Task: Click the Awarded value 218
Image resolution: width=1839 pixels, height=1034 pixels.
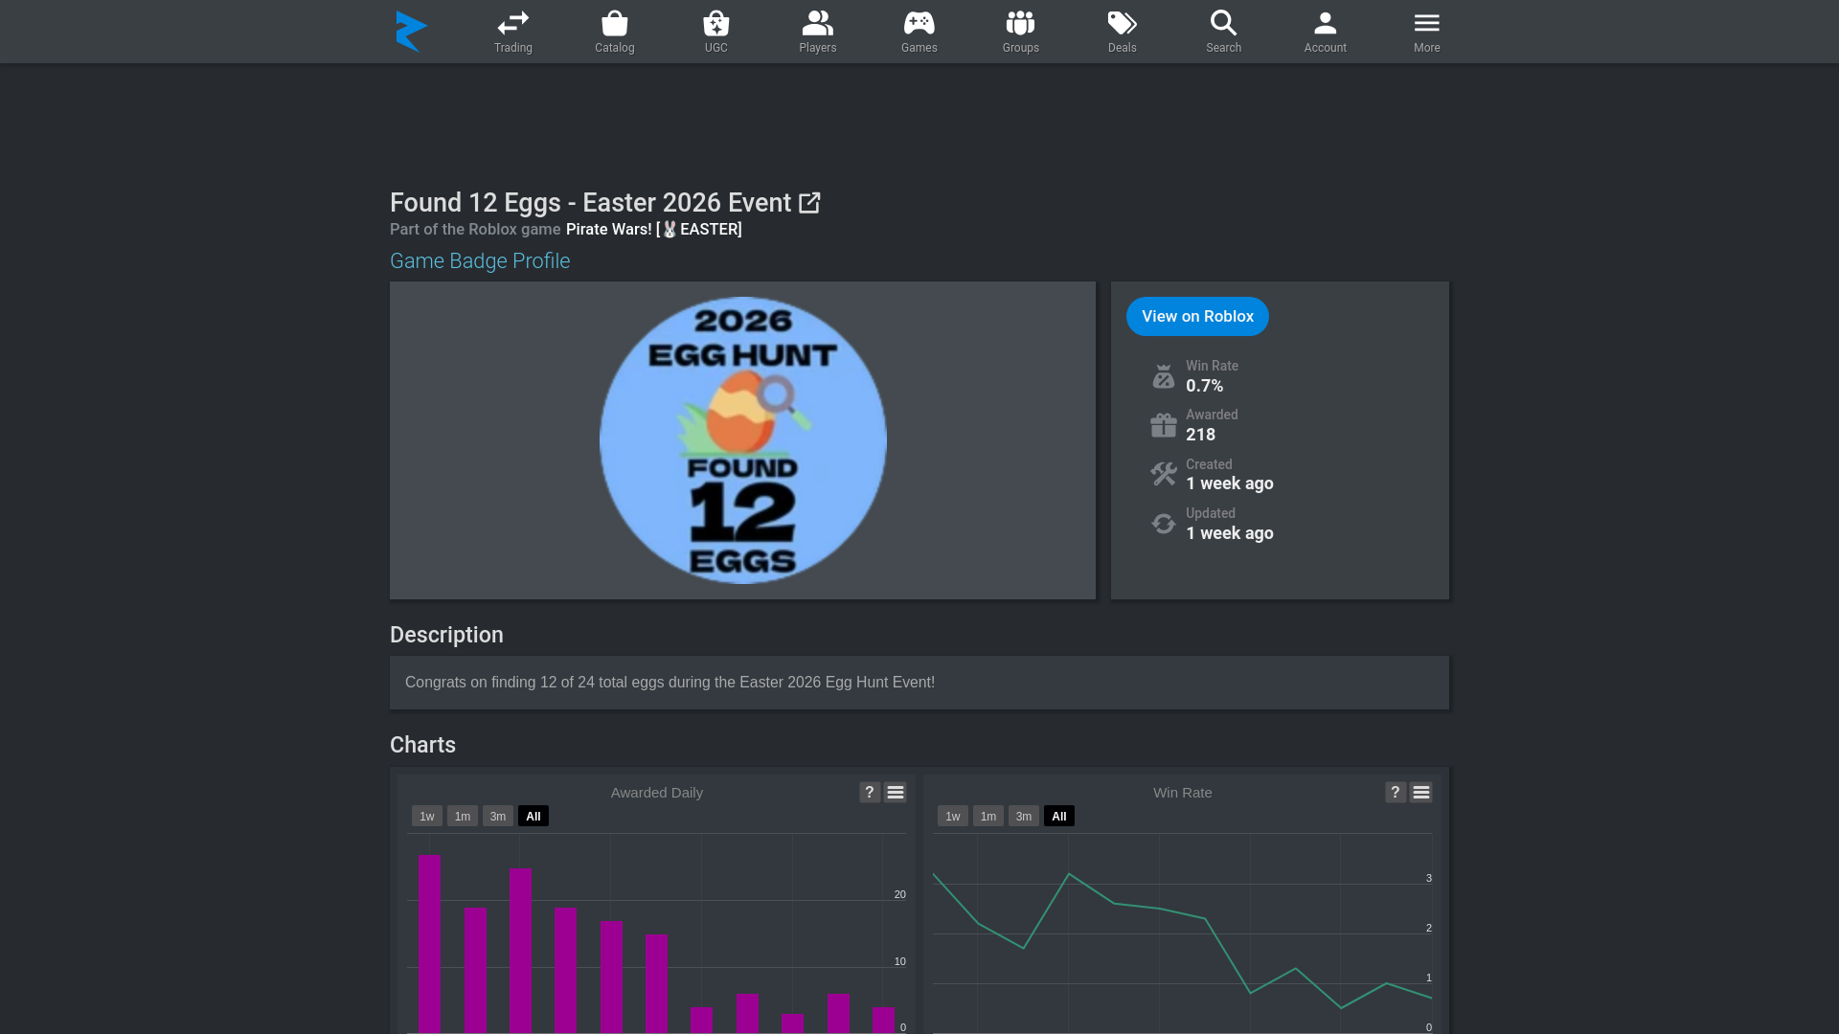Action: pos(1201,435)
